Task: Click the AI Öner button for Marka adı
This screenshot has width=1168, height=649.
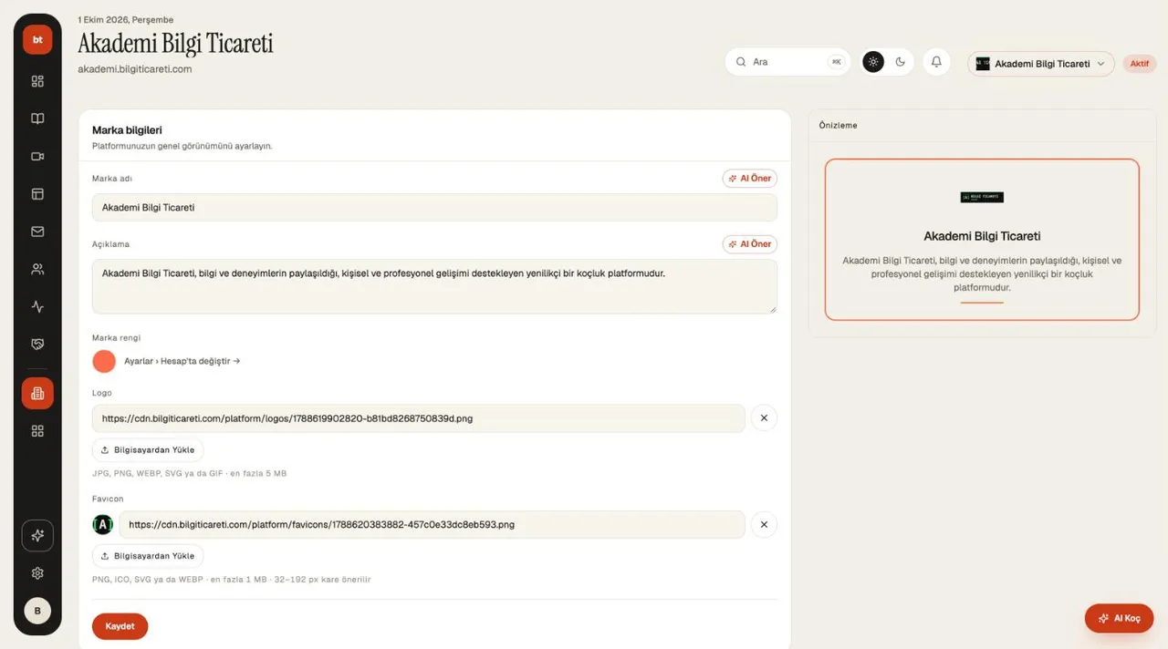Action: click(750, 179)
